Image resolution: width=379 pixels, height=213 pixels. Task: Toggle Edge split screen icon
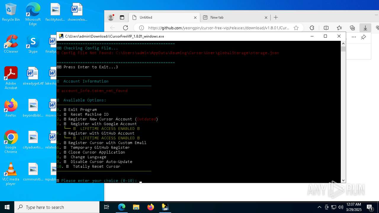pyautogui.click(x=326, y=28)
